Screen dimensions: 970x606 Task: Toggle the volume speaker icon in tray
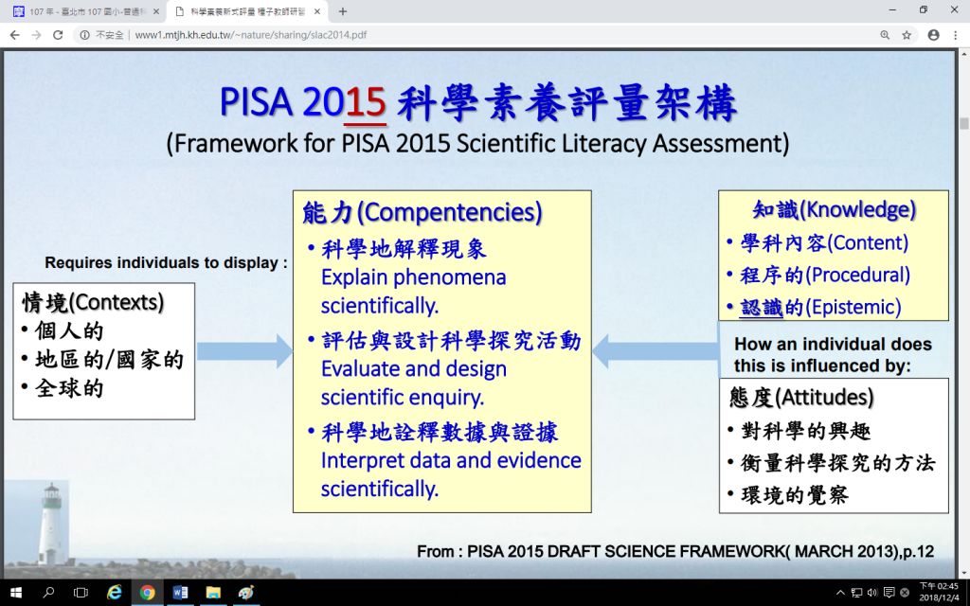[x=871, y=593]
